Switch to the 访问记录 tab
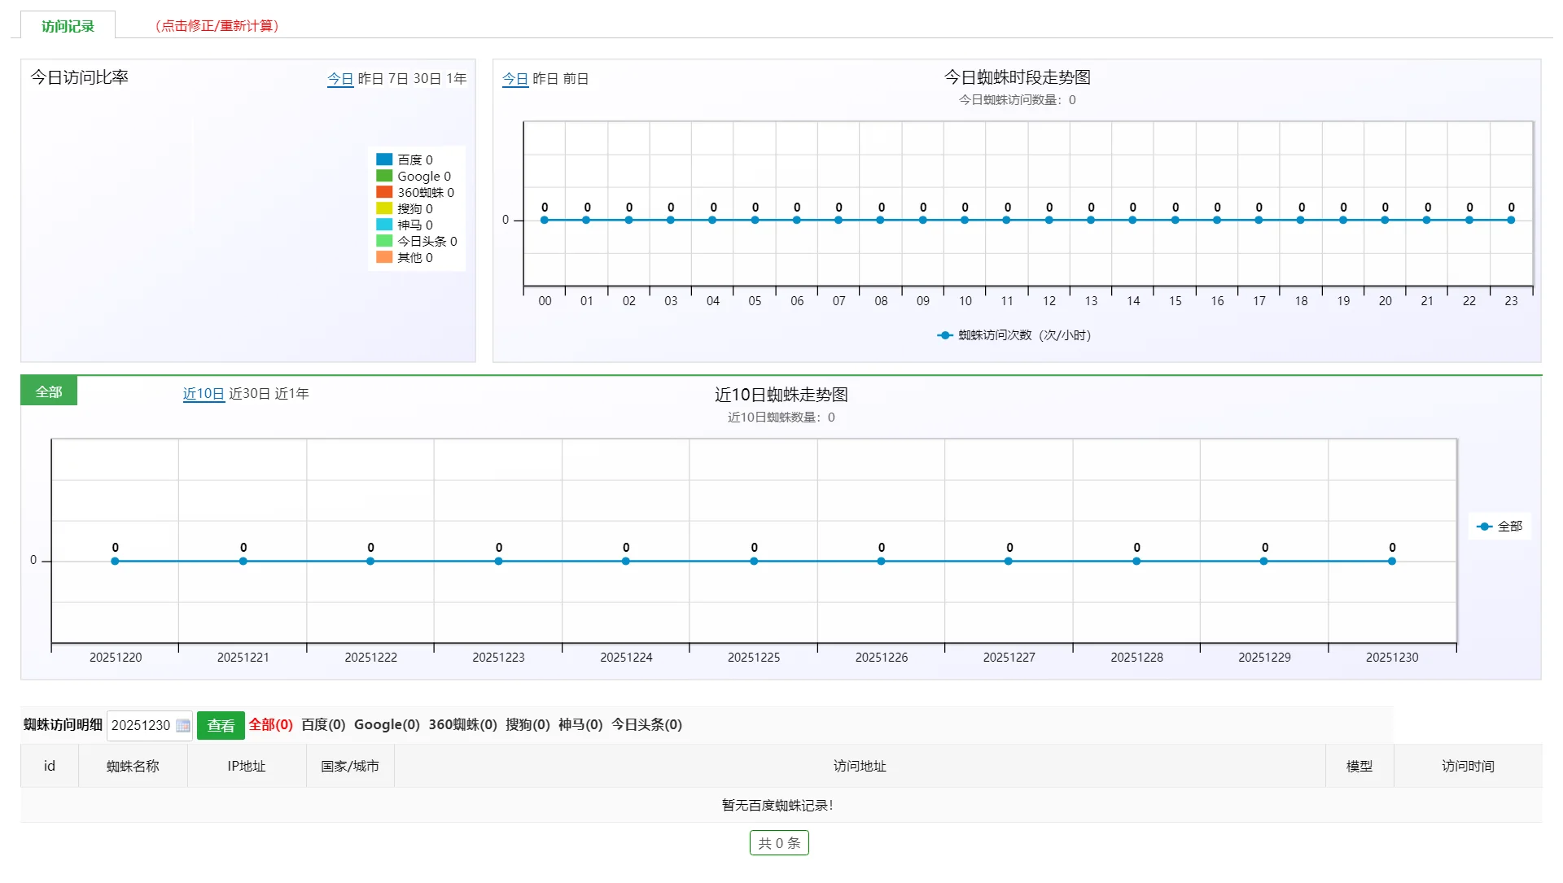This screenshot has height=883, width=1563. point(68,26)
